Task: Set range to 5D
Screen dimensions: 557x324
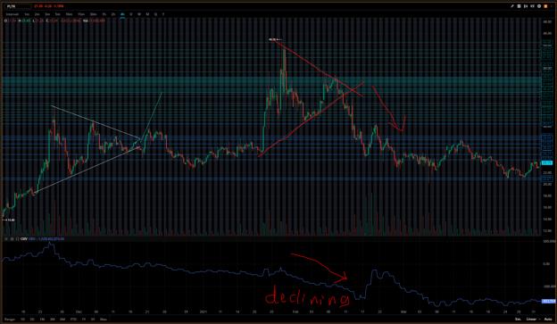Action: point(32,320)
